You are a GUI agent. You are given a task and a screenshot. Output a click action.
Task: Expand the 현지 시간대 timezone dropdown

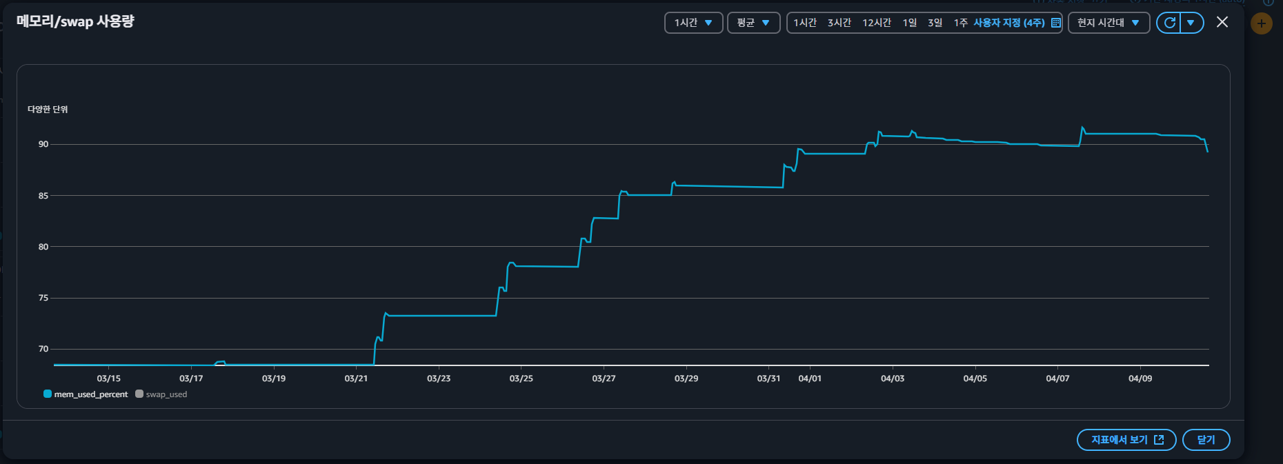[x=1108, y=23]
